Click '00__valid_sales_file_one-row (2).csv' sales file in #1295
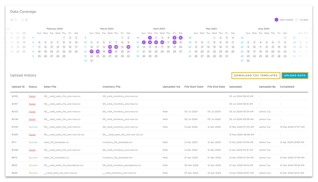 [x=64, y=134]
